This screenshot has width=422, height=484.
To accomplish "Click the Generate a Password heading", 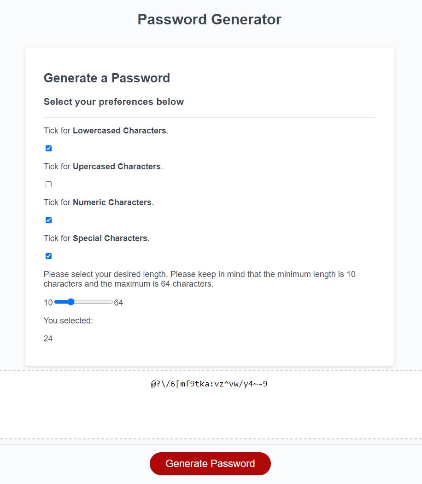I will click(107, 78).
